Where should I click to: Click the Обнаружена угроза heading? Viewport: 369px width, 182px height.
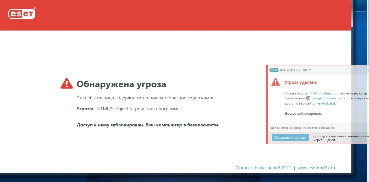121,84
